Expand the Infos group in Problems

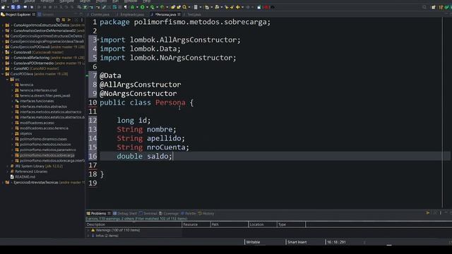point(88,236)
